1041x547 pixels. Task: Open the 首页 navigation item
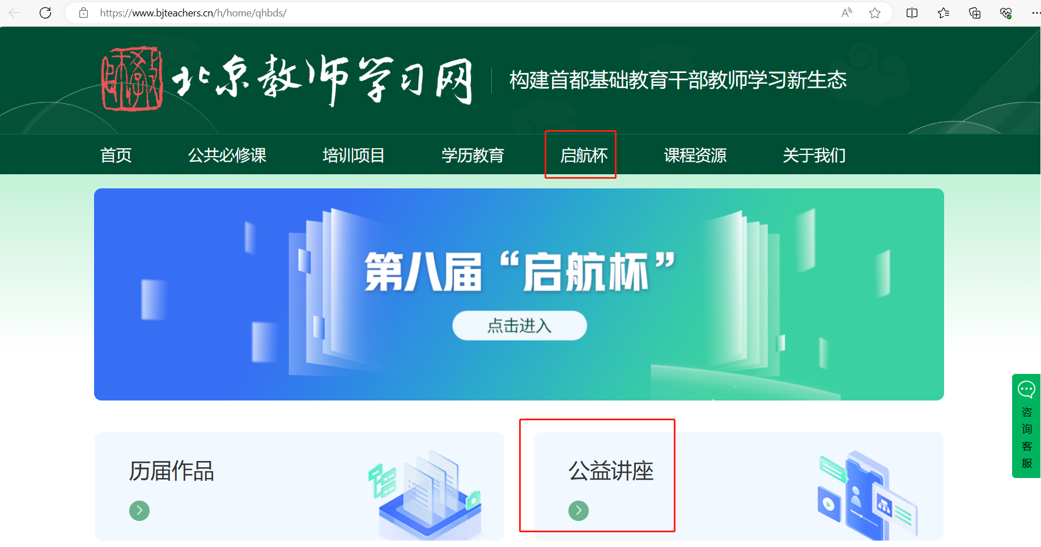116,155
